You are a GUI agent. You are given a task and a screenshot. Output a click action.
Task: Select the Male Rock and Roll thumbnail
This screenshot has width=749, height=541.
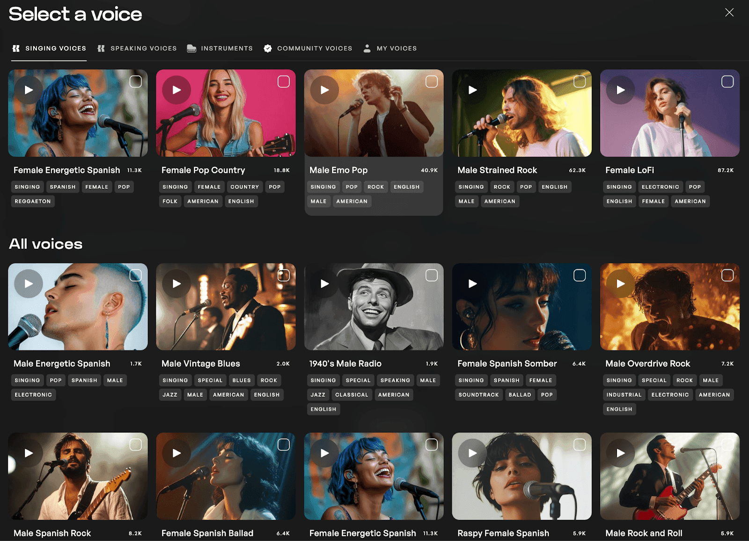tap(669, 476)
